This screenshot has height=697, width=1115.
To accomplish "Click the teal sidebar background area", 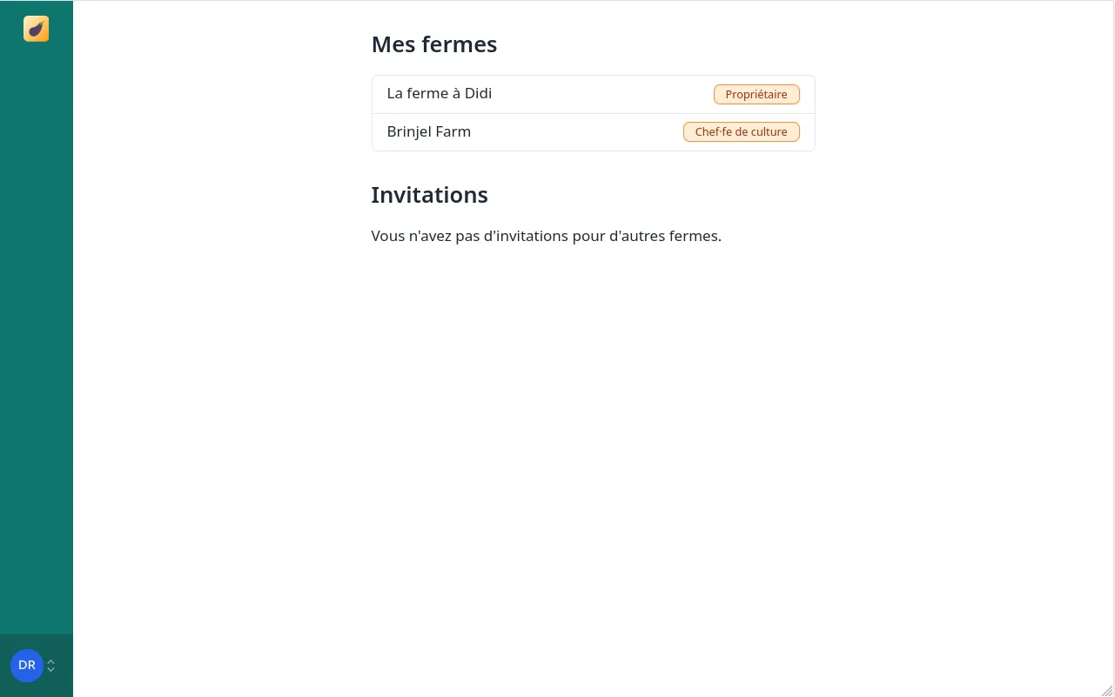I will click(36, 348).
